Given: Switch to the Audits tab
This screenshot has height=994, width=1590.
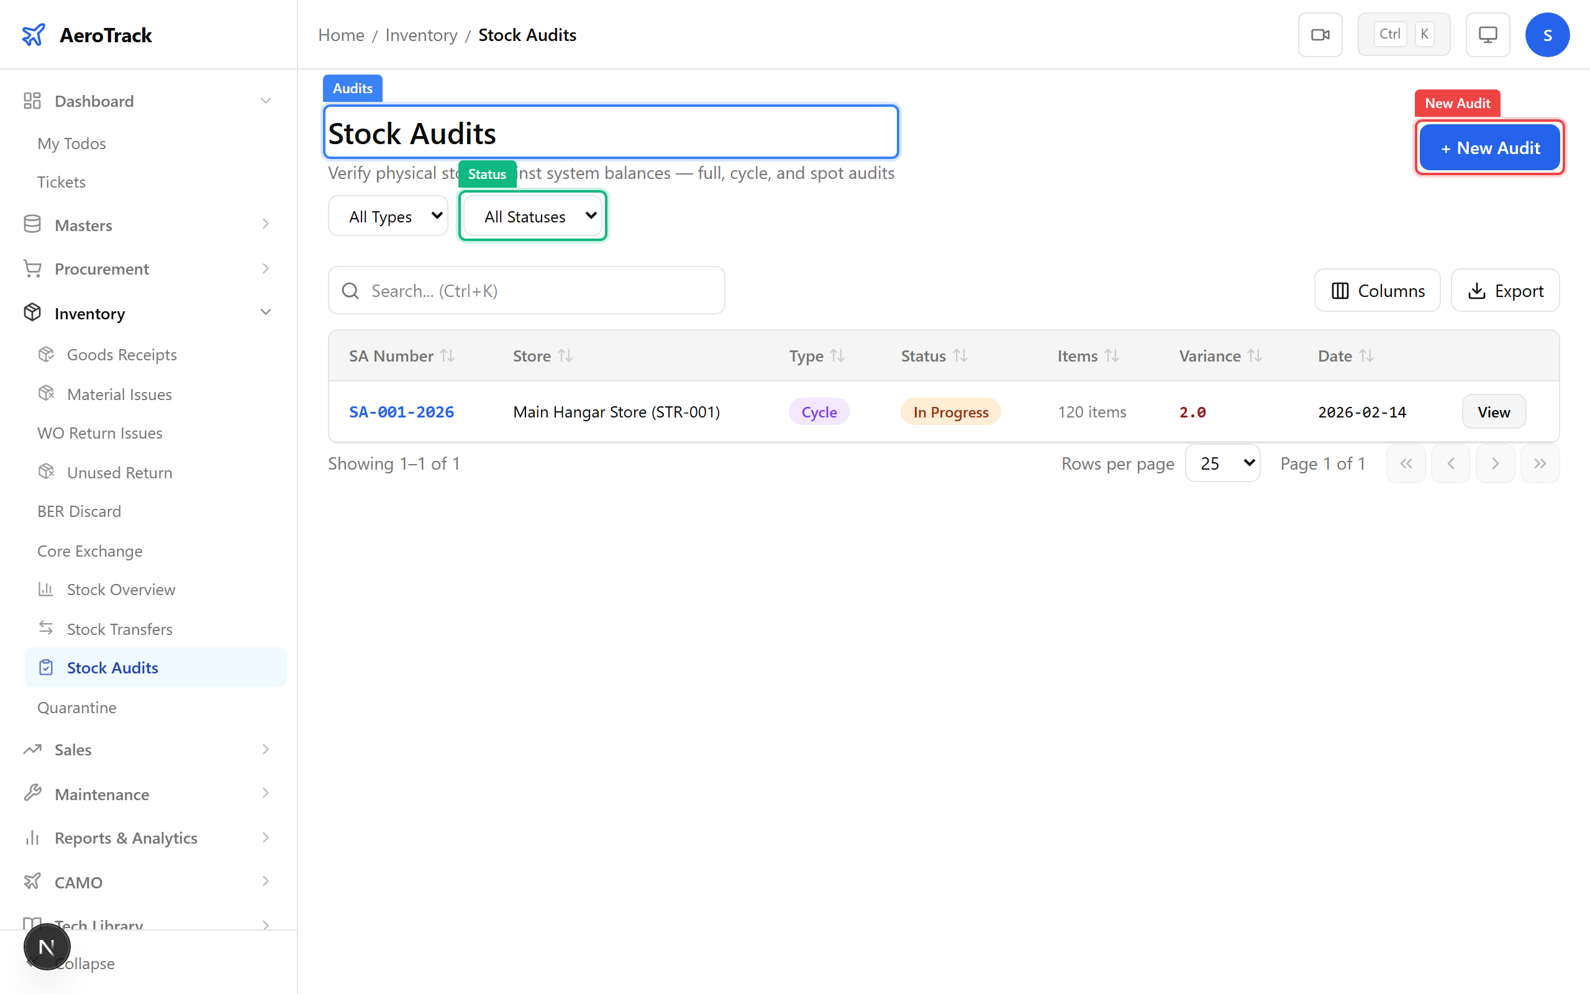Looking at the screenshot, I should [352, 88].
